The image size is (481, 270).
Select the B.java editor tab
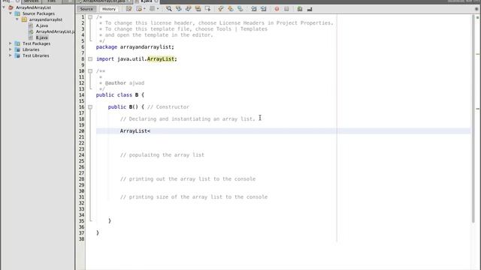point(147,1)
